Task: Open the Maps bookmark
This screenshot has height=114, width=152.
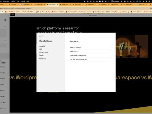Action: point(48,12)
